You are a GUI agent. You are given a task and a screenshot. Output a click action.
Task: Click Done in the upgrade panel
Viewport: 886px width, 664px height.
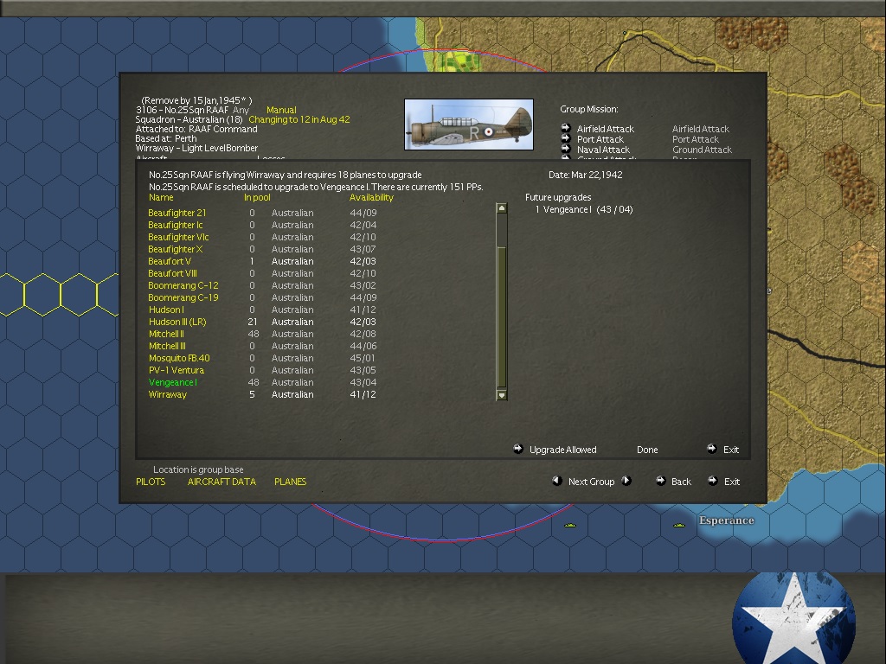pyautogui.click(x=647, y=450)
